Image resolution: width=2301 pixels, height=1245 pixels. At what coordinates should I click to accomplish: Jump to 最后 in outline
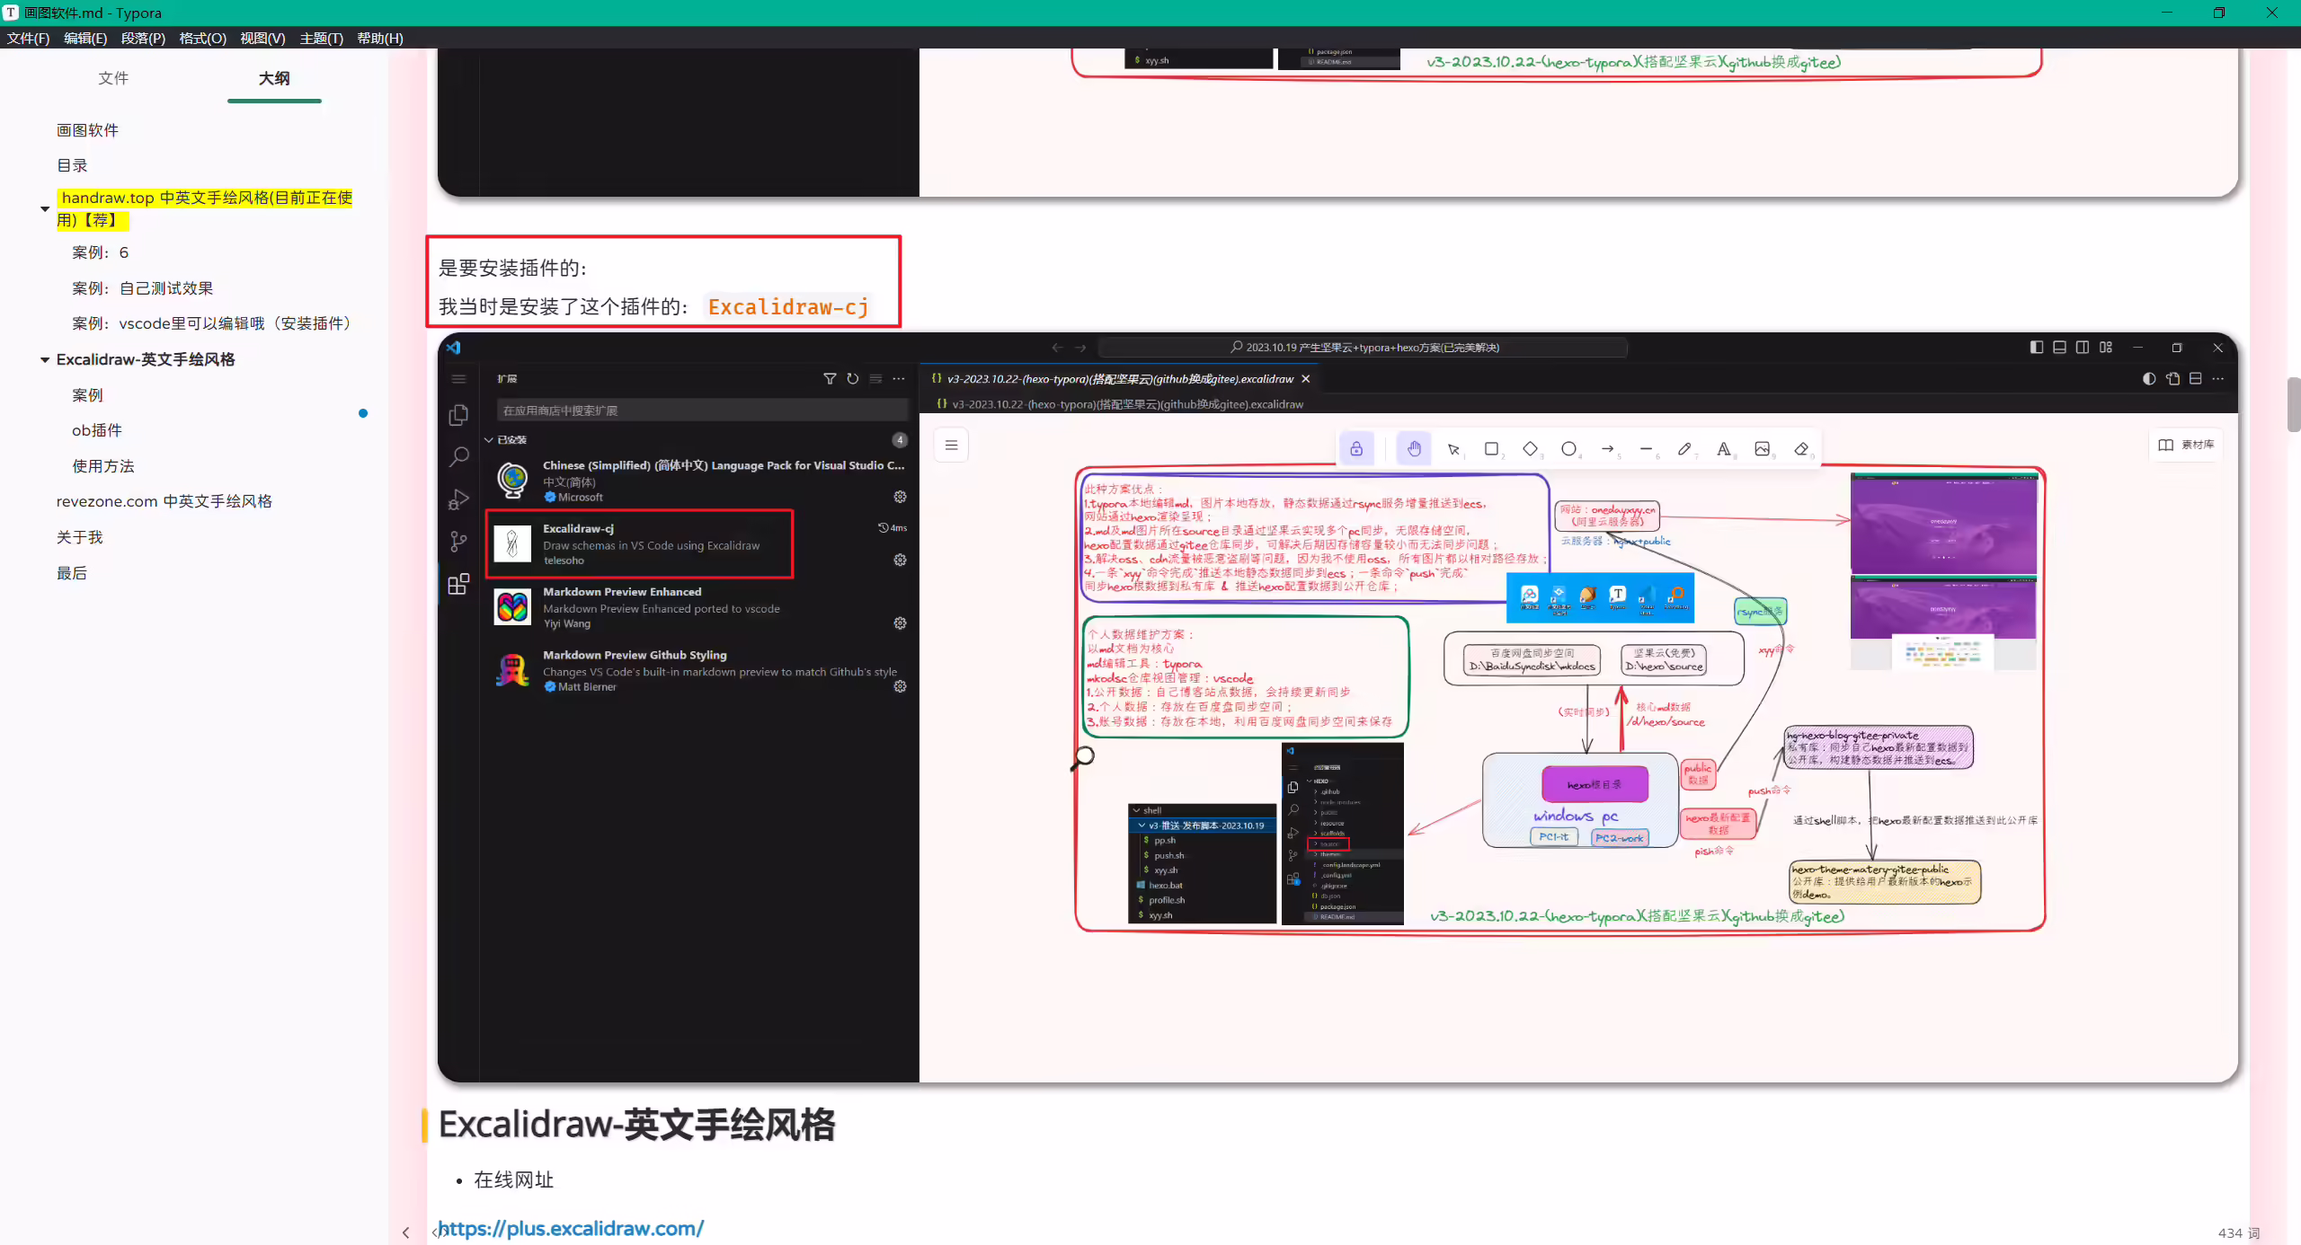[x=72, y=573]
